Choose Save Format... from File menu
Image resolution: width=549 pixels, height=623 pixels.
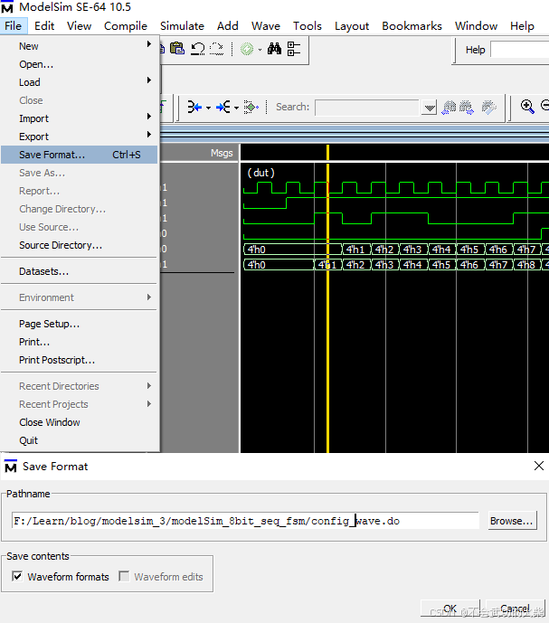pyautogui.click(x=80, y=155)
